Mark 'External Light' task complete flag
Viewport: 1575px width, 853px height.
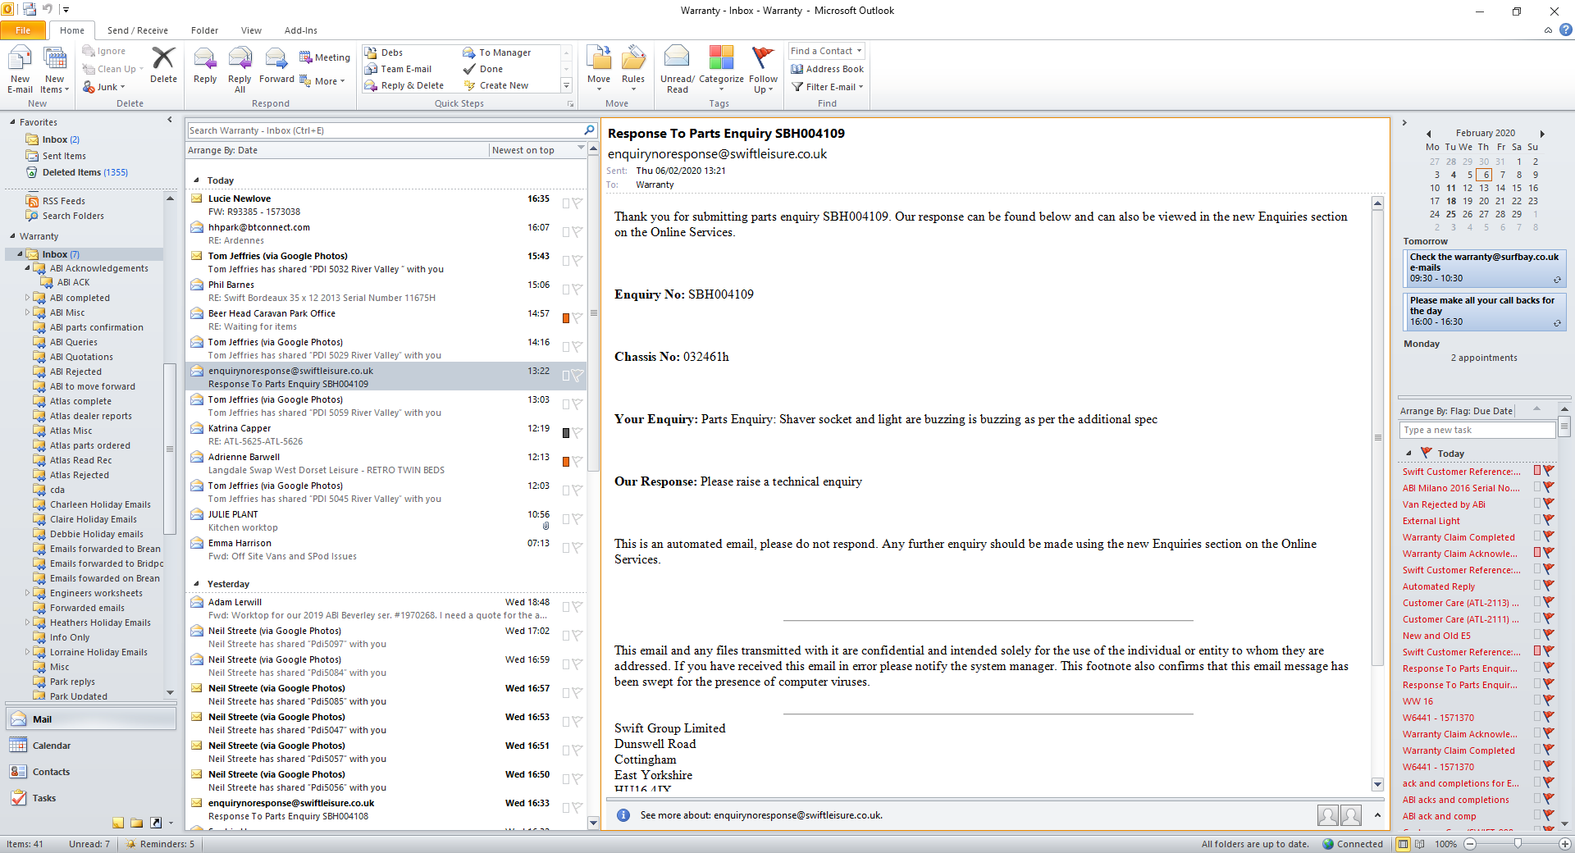coord(1548,520)
